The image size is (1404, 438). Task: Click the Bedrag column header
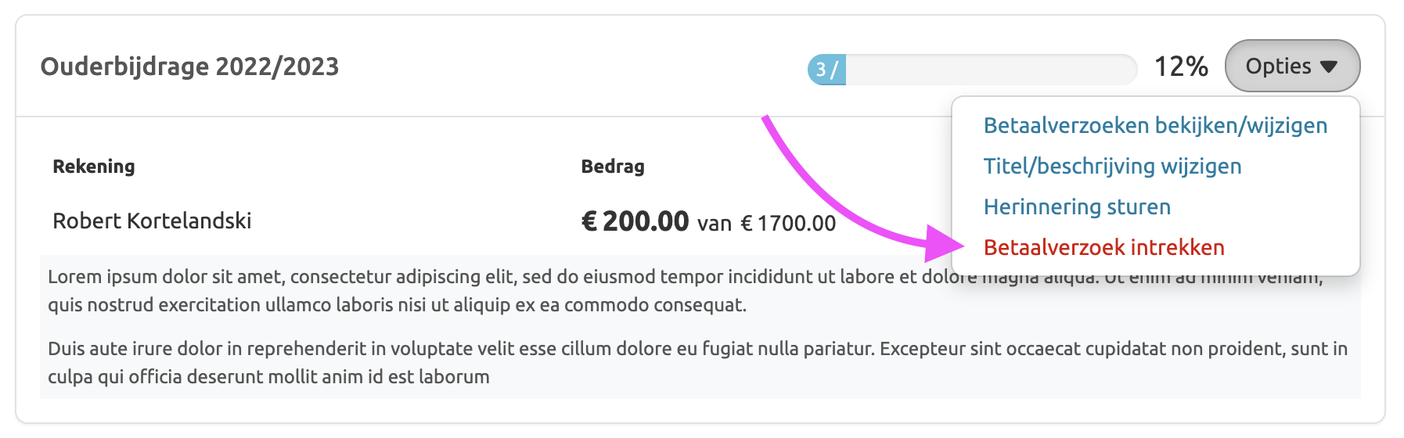pyautogui.click(x=613, y=167)
